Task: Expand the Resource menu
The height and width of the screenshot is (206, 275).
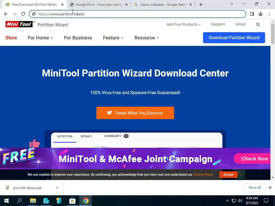Action: click(x=147, y=38)
